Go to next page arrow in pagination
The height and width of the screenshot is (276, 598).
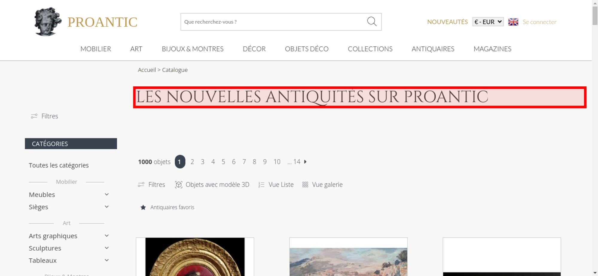click(305, 162)
